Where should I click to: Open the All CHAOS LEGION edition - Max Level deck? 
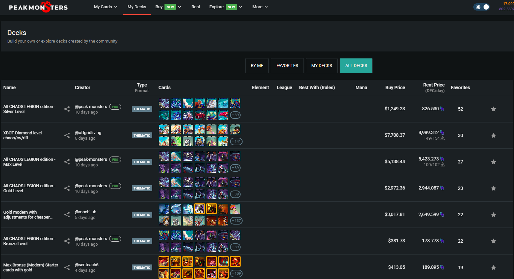[29, 162]
